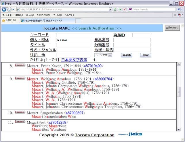Image resolution: width=185 pixels, height=142 pixels.
Task: Open the recent pages dropdown arrow
Action: point(13,9)
